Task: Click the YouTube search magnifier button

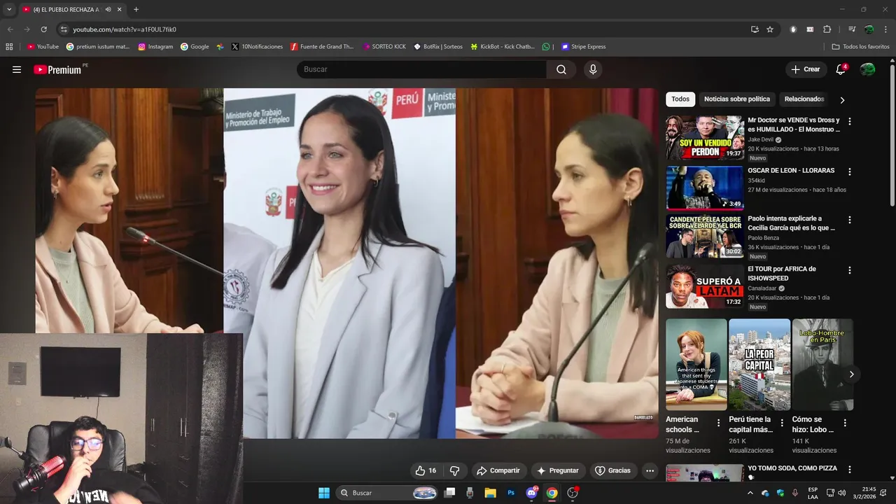Action: 561,69
